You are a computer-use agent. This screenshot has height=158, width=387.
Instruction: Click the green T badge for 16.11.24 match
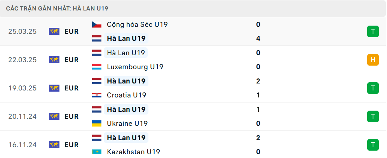373,145
